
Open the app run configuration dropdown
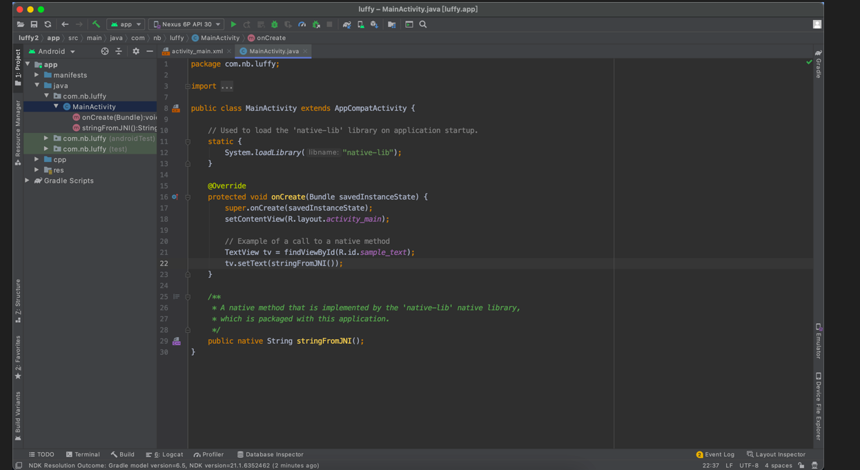tap(126, 24)
